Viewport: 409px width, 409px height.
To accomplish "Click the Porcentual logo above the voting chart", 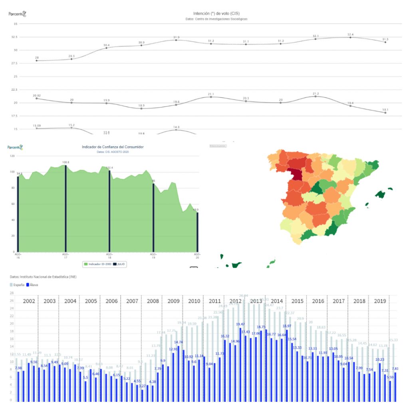I will click(18, 14).
